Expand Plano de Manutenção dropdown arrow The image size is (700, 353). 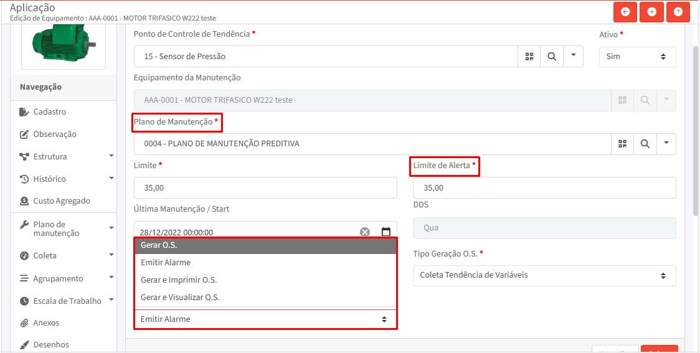(666, 144)
